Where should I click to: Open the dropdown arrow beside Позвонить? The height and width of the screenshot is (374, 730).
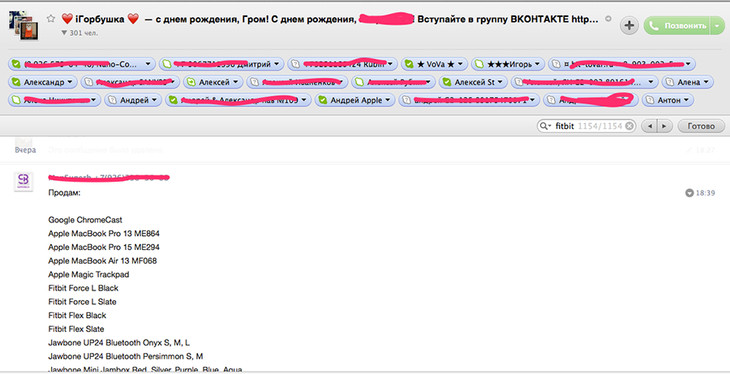tap(717, 26)
